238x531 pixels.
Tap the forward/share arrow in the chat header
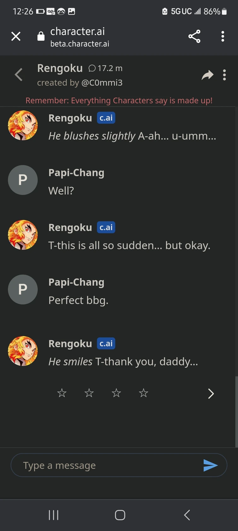tap(207, 75)
